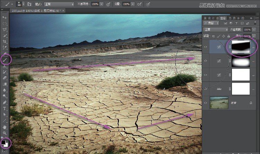Image resolution: width=260 pixels, height=154 pixels.
Task: Click the options bar opacity 100% field
Action: click(95, 4)
